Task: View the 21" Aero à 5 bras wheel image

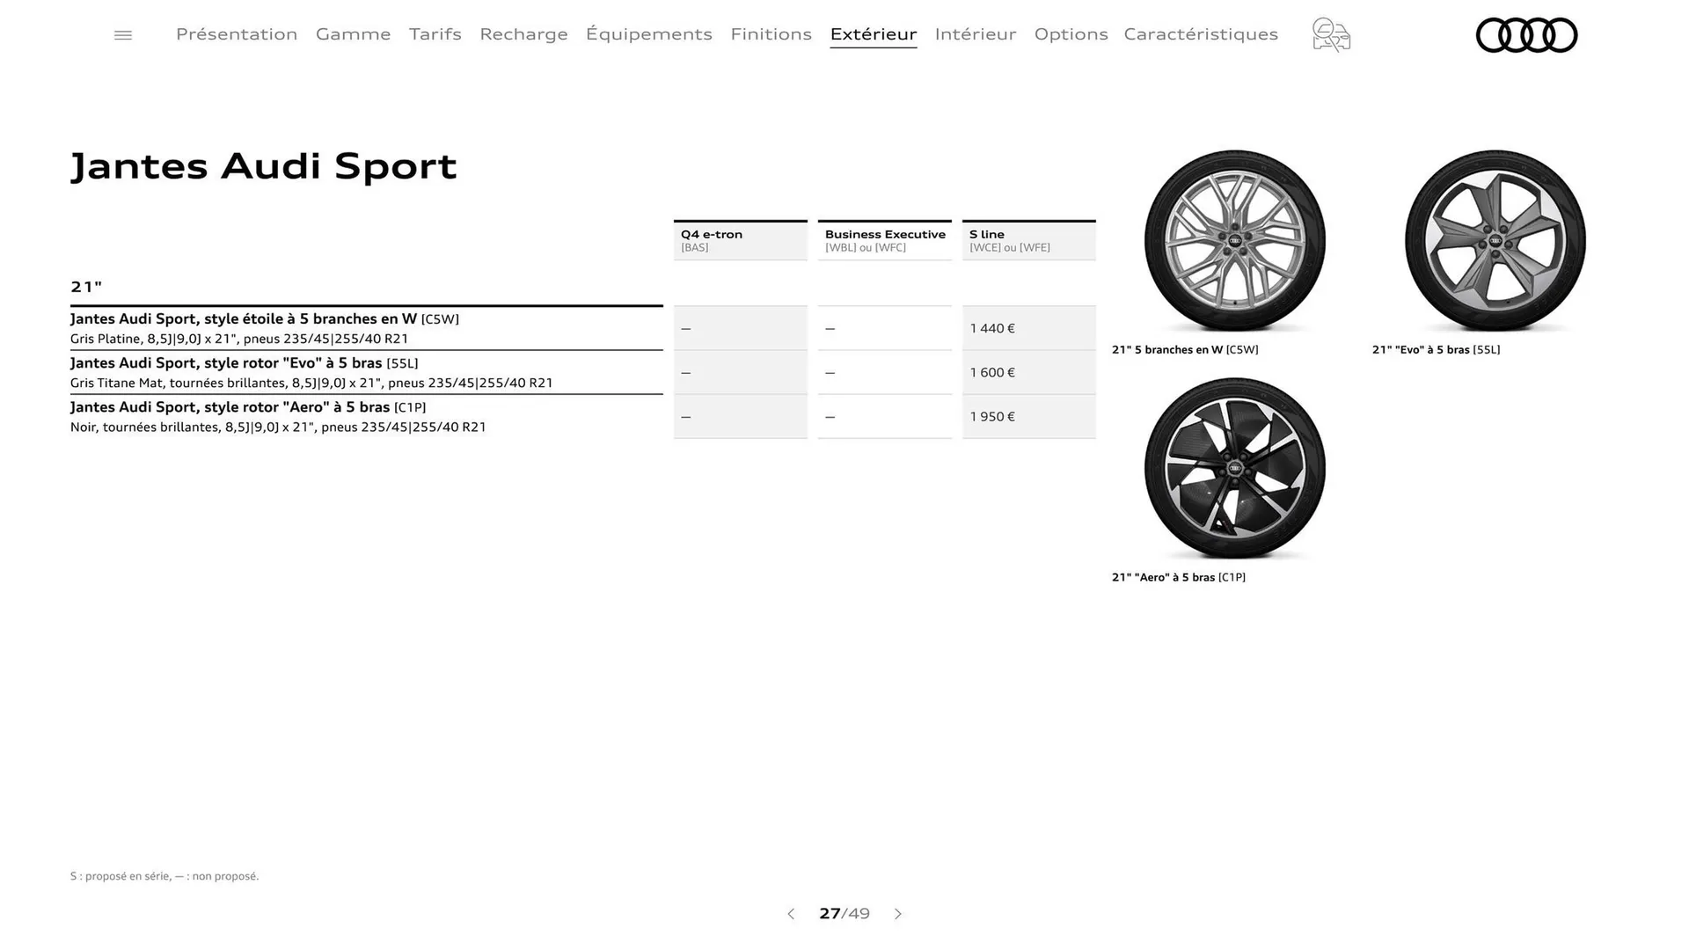Action: [x=1233, y=469]
